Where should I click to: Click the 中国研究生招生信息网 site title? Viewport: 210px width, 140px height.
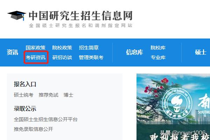click(x=80, y=16)
